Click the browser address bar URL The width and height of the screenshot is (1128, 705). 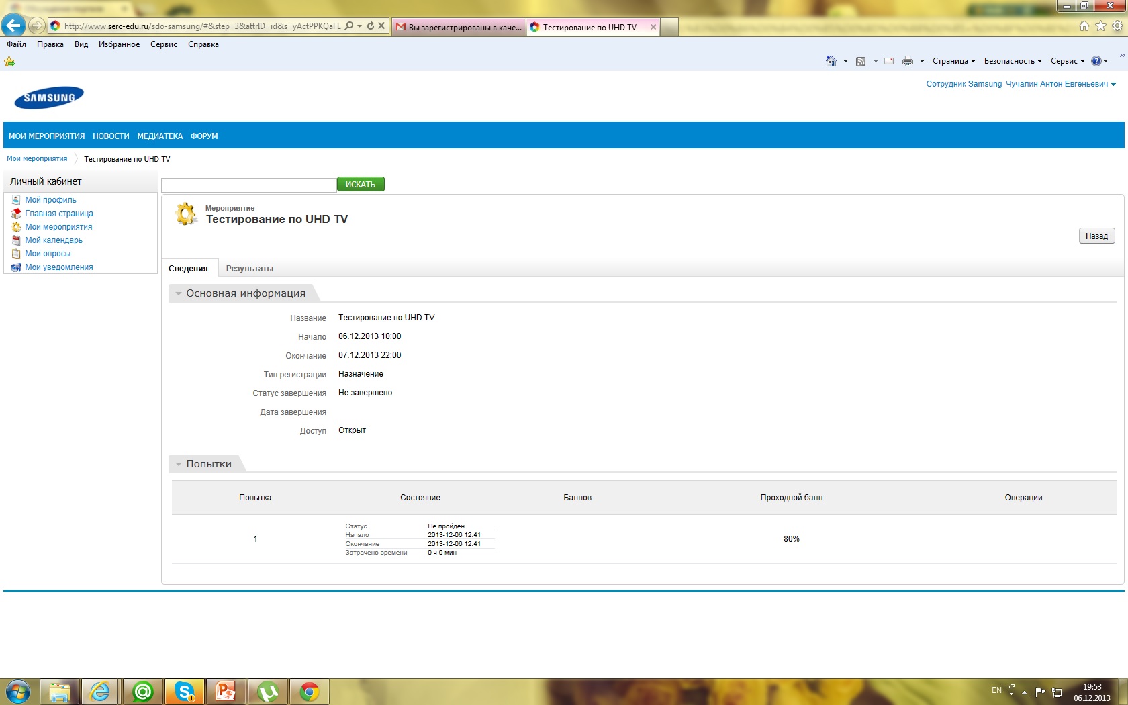202,26
